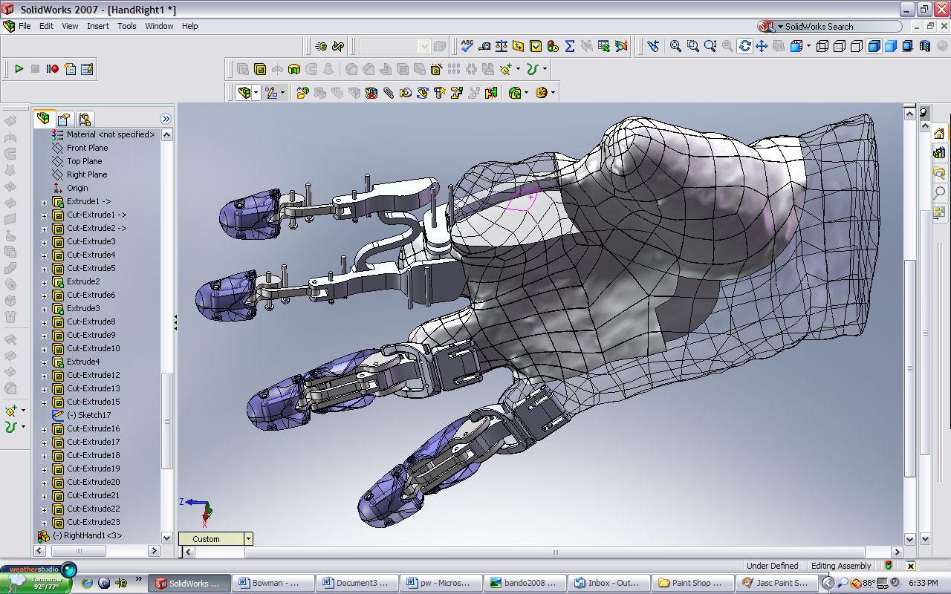The width and height of the screenshot is (951, 594).
Task: Open the Insert menu
Action: [98, 26]
